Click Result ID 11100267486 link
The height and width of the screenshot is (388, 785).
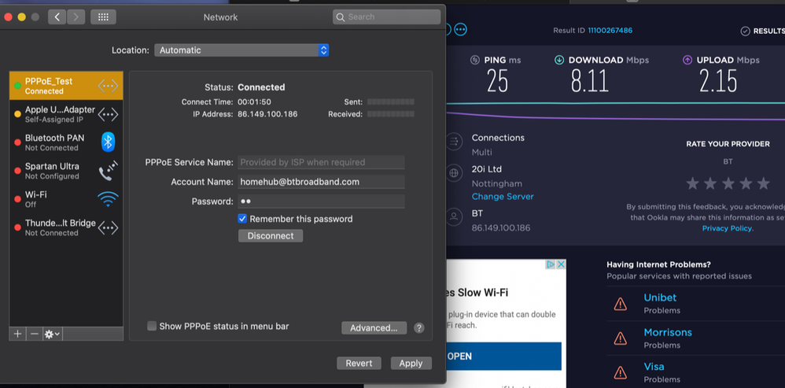pos(610,31)
